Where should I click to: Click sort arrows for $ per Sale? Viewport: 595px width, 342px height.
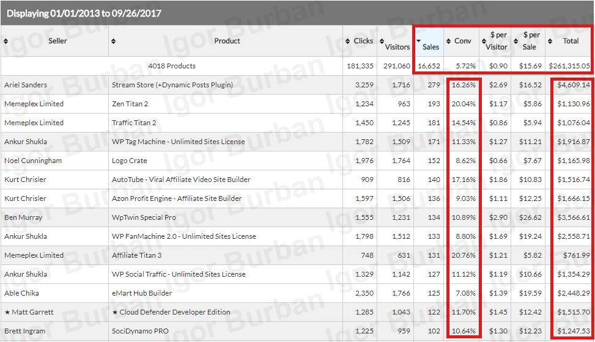pyautogui.click(x=516, y=41)
